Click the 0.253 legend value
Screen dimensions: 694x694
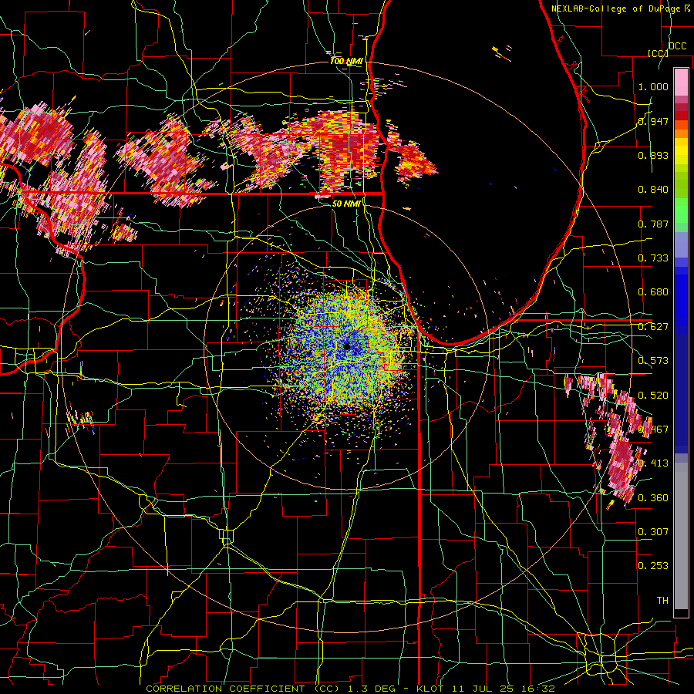[x=653, y=566]
